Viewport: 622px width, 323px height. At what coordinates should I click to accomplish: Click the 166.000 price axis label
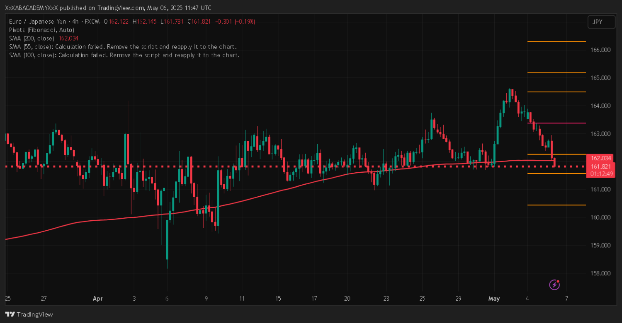point(600,50)
